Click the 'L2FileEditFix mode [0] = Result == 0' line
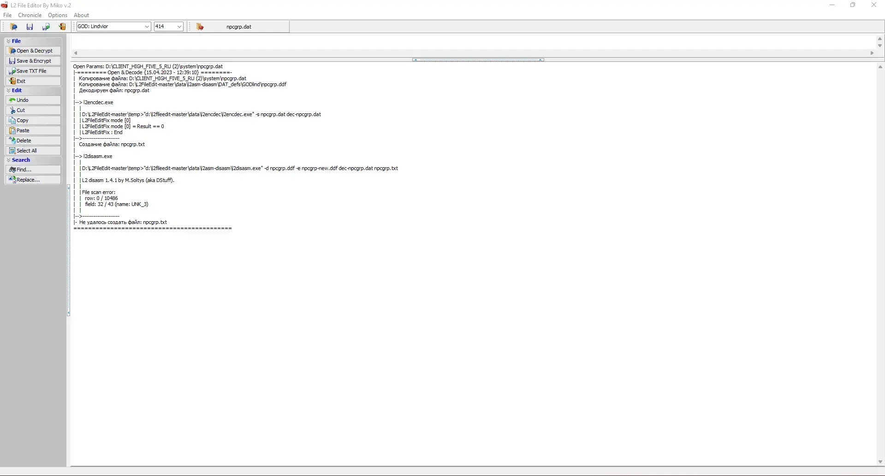 [123, 126]
